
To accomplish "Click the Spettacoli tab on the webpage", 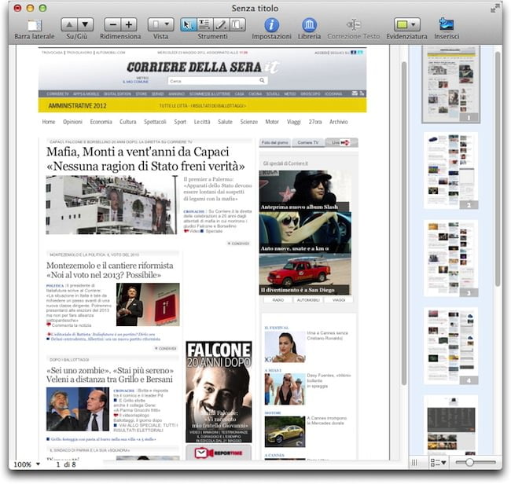I will tap(154, 122).
